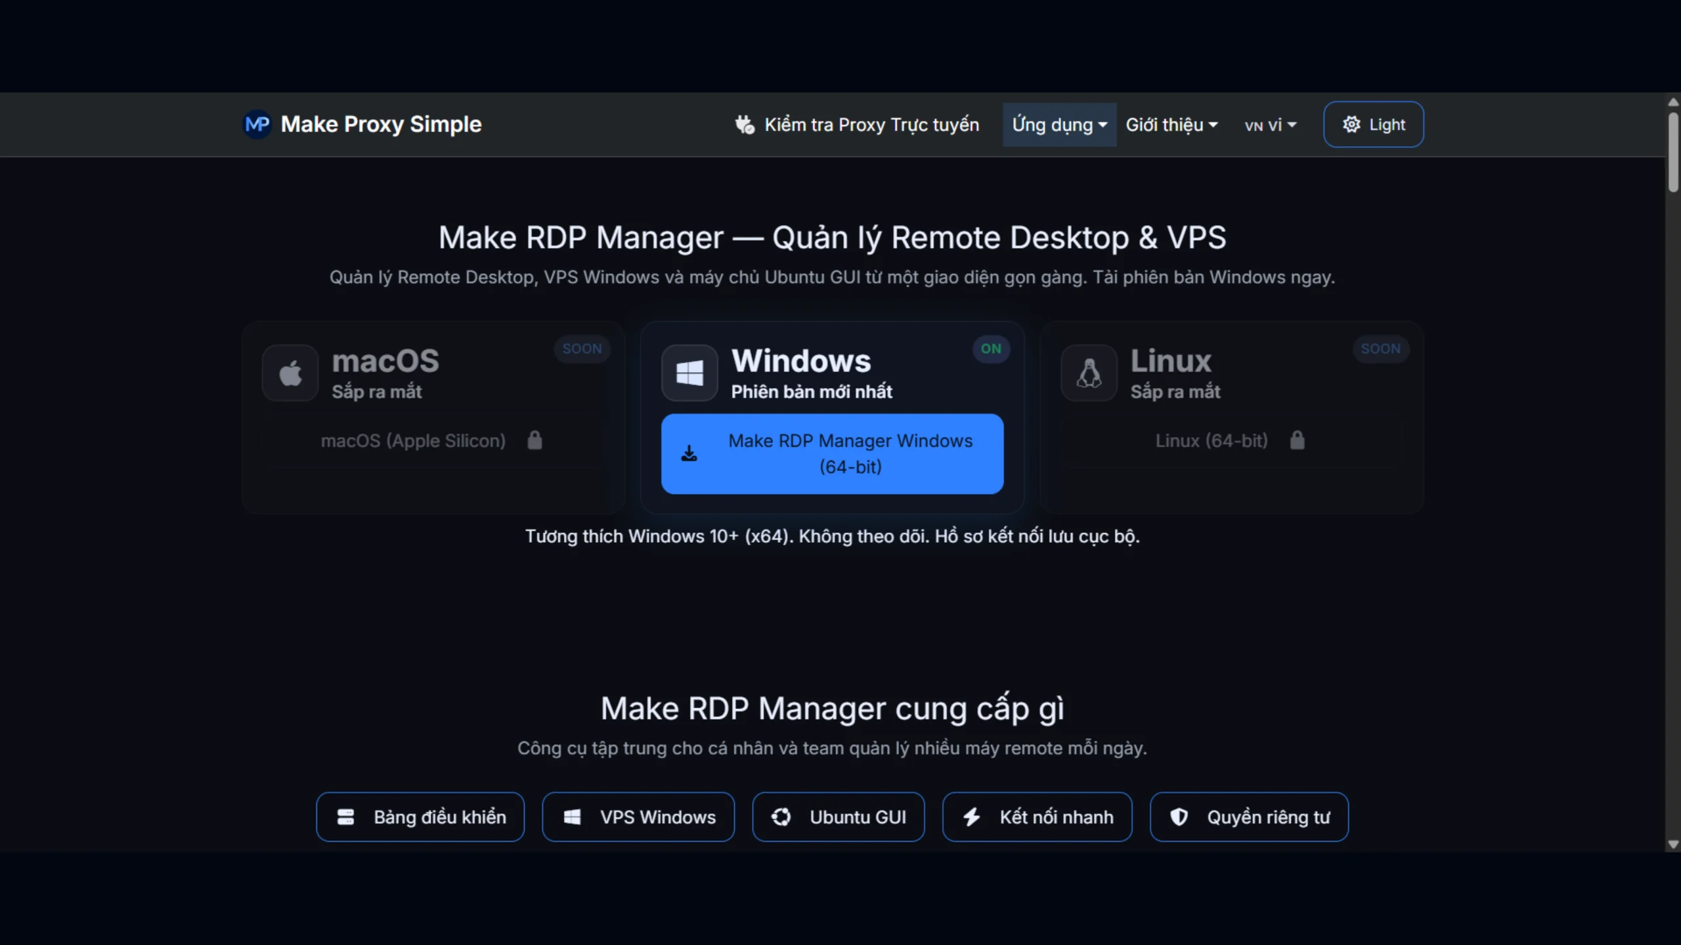The width and height of the screenshot is (1681, 945).
Task: Click the Apple logo icon on macOS card
Action: (x=290, y=373)
